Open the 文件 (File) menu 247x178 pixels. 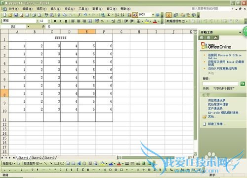click(13, 9)
